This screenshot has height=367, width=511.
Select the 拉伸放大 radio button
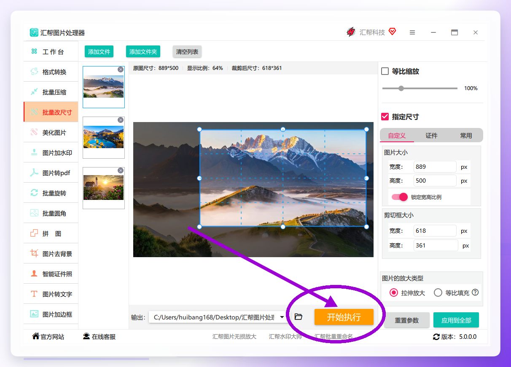pyautogui.click(x=394, y=293)
